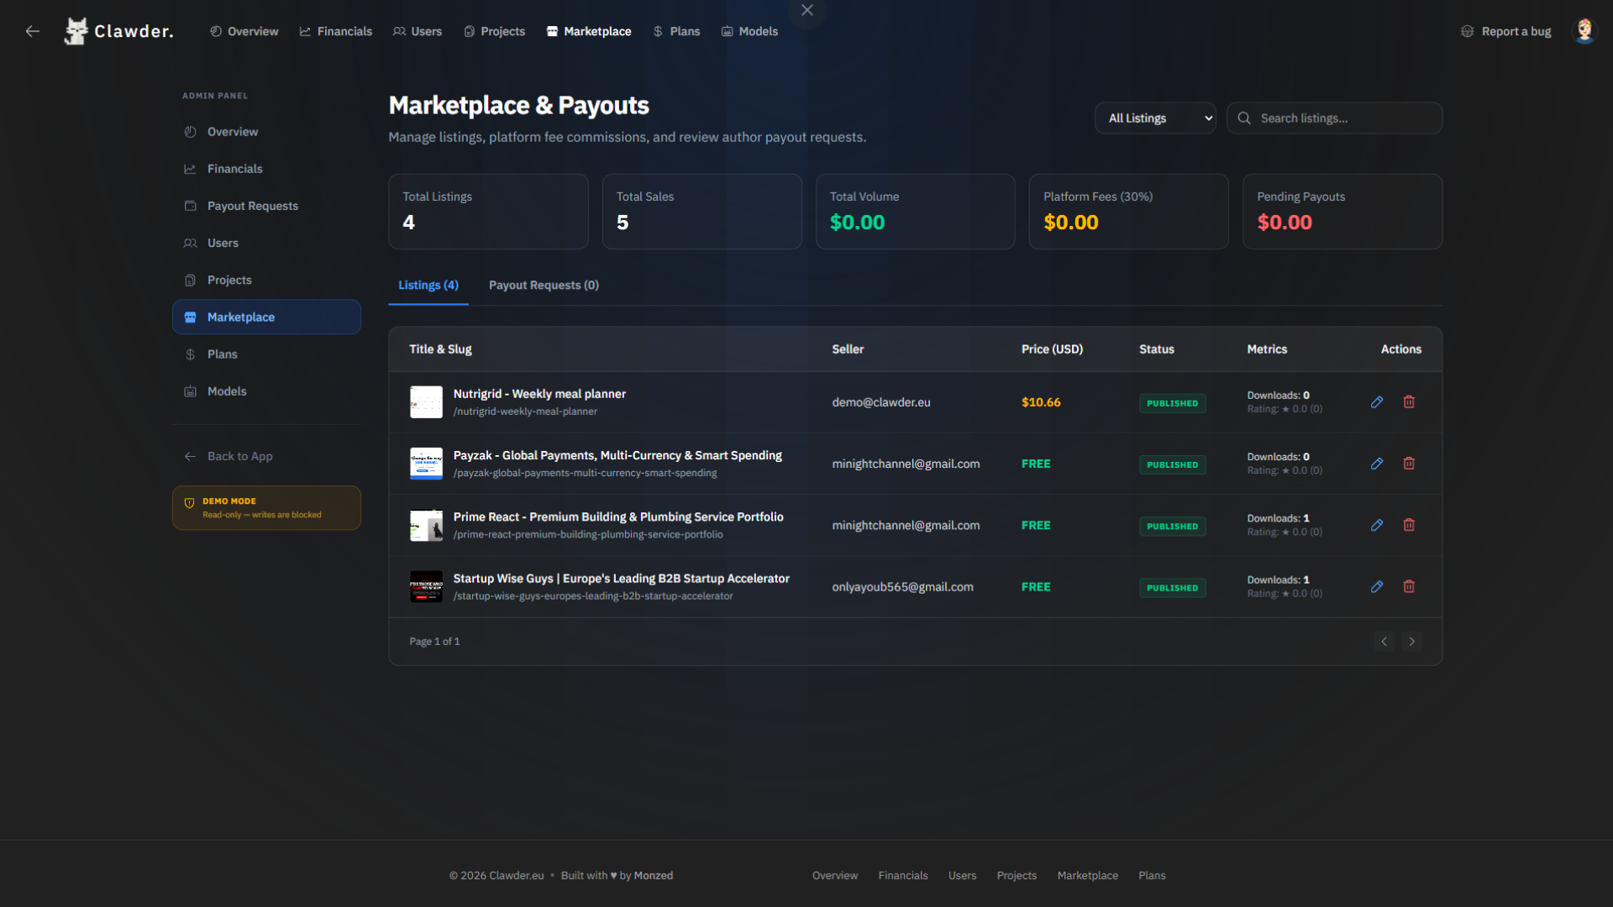Open the Payzak listing thumbnail
Screen dimensions: 1613x907
(x=426, y=464)
